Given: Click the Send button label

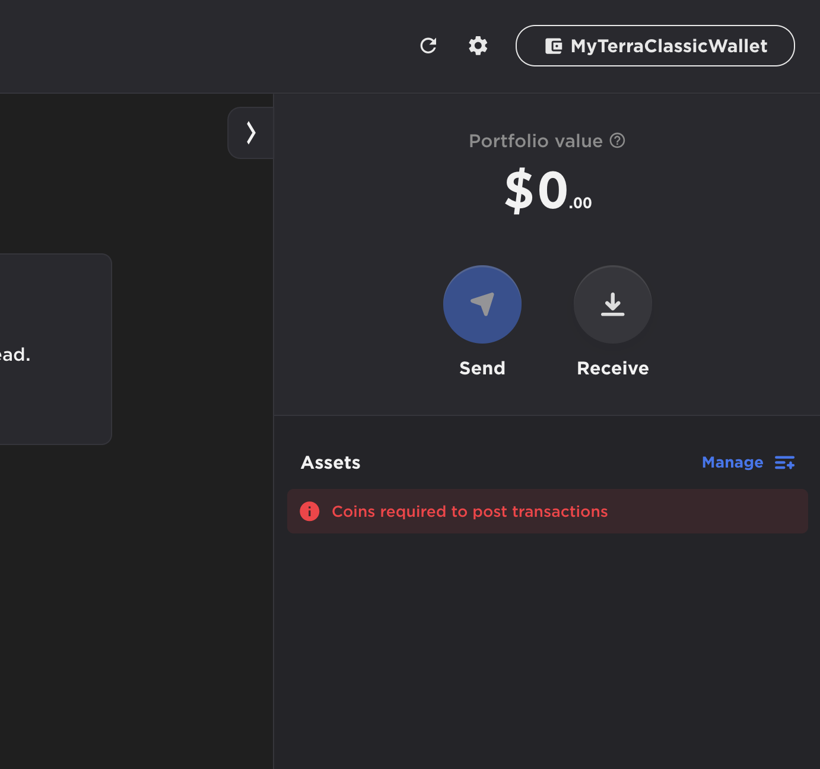Looking at the screenshot, I should coord(482,368).
